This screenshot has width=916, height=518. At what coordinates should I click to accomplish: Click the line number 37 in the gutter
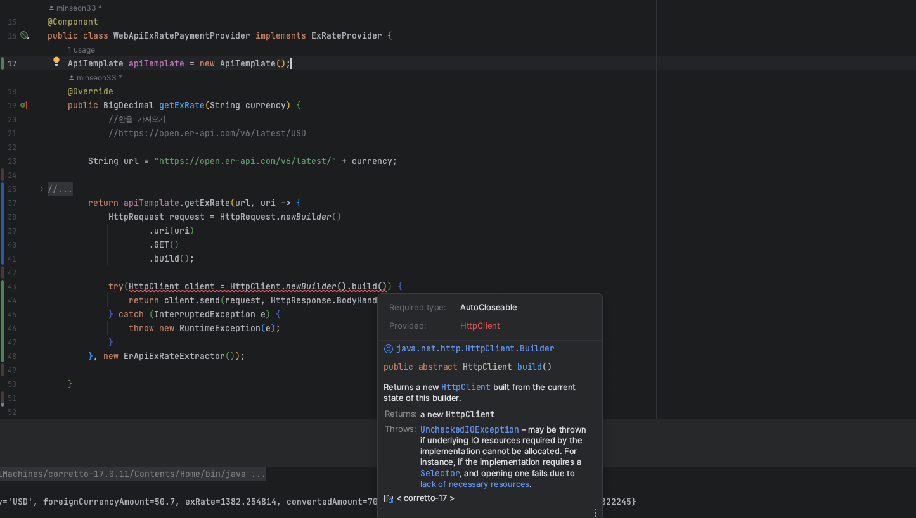point(13,203)
